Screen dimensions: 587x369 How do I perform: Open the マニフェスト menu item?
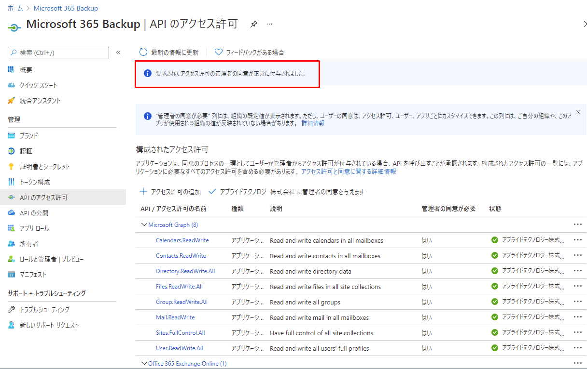[x=33, y=275]
